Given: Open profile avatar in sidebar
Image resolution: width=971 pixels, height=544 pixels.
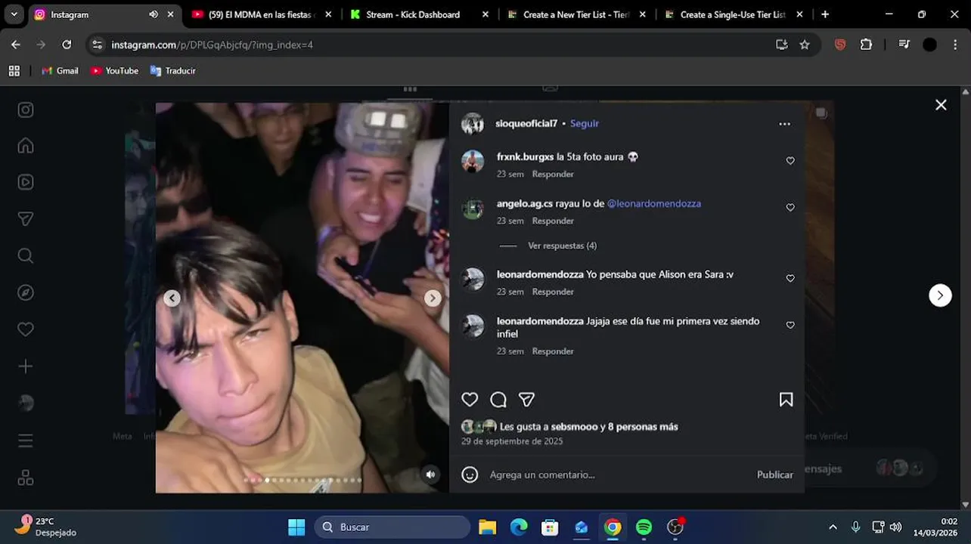Looking at the screenshot, I should tap(26, 403).
